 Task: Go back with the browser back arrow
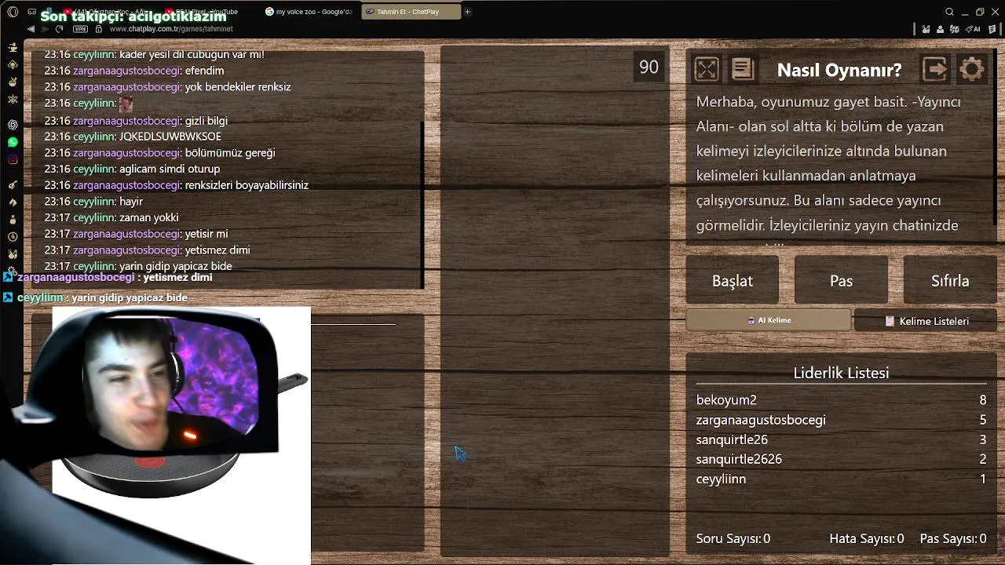pyautogui.click(x=31, y=29)
